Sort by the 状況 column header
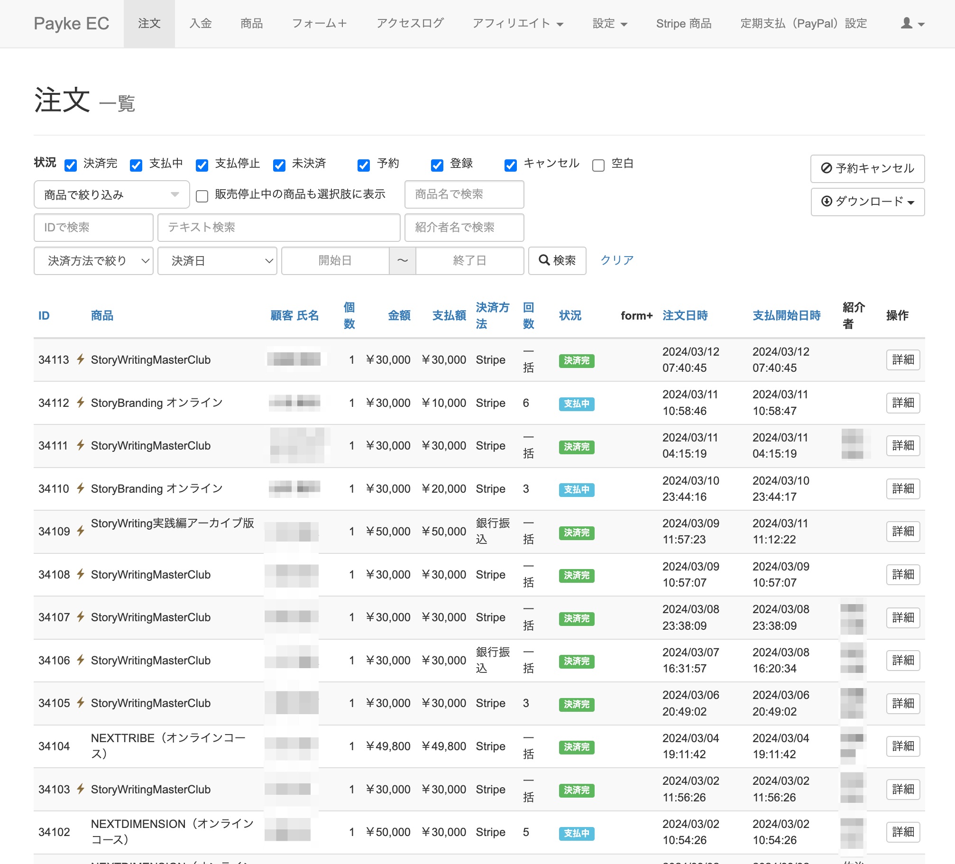The width and height of the screenshot is (955, 864). pyautogui.click(x=570, y=315)
